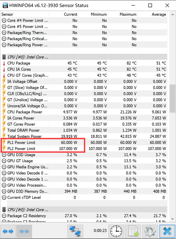This screenshot has width=176, height=239.
Task: Click the Current column header
Action: pos(63,14)
